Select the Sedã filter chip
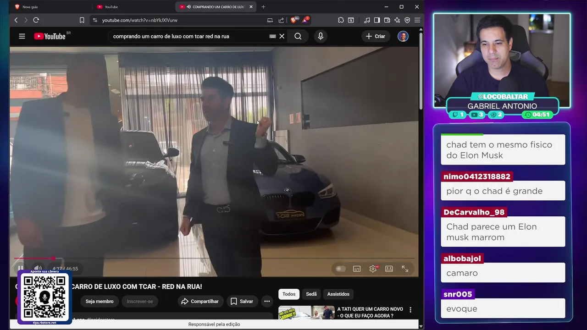 coord(311,294)
